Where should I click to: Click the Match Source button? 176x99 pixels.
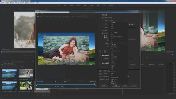point(133,65)
